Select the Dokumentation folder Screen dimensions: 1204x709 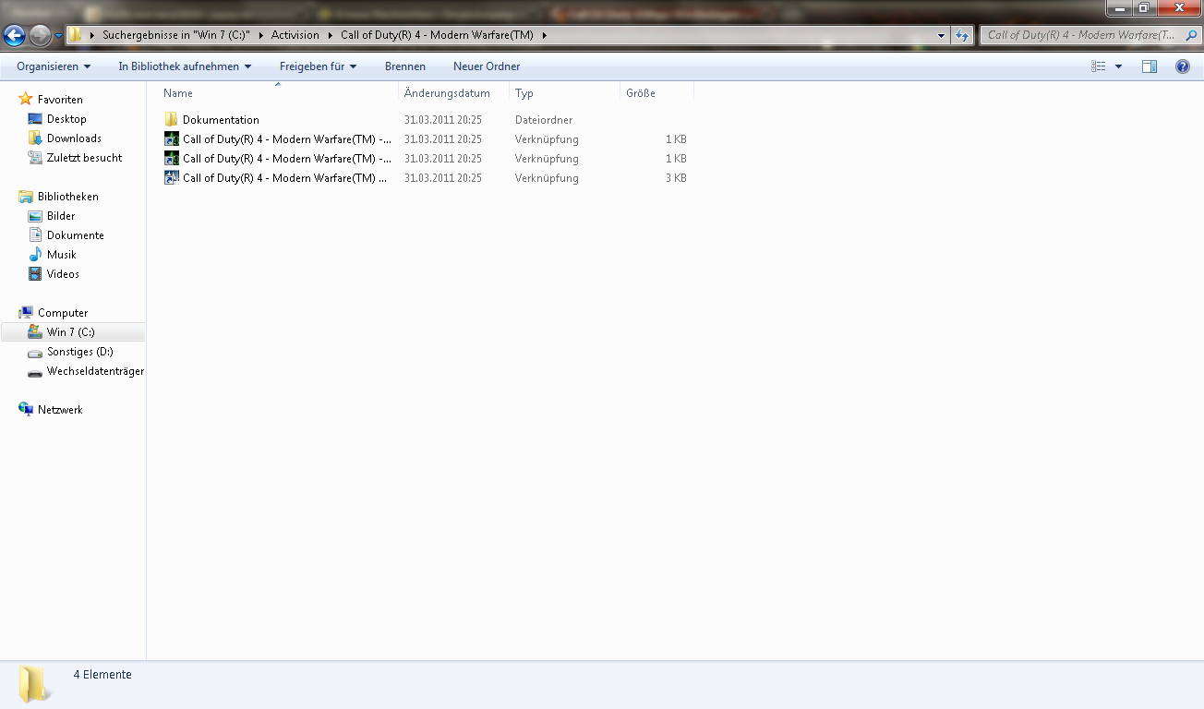pyautogui.click(x=221, y=120)
